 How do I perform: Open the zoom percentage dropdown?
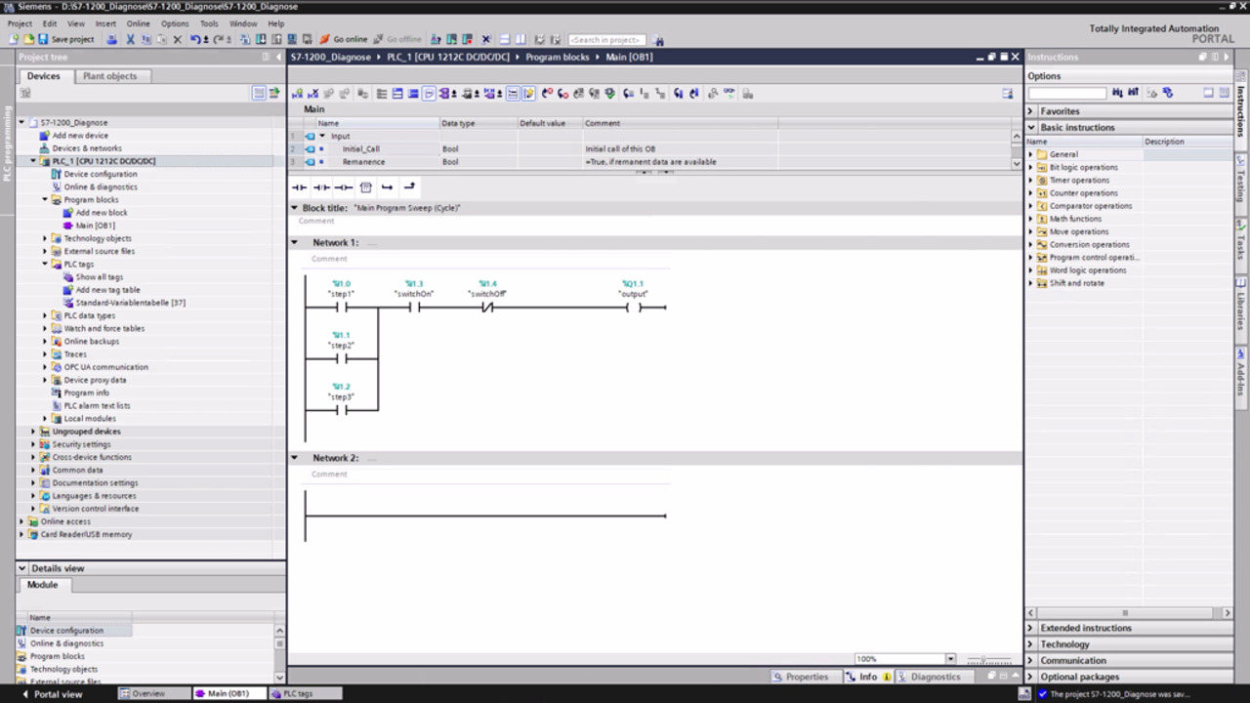[x=949, y=659]
